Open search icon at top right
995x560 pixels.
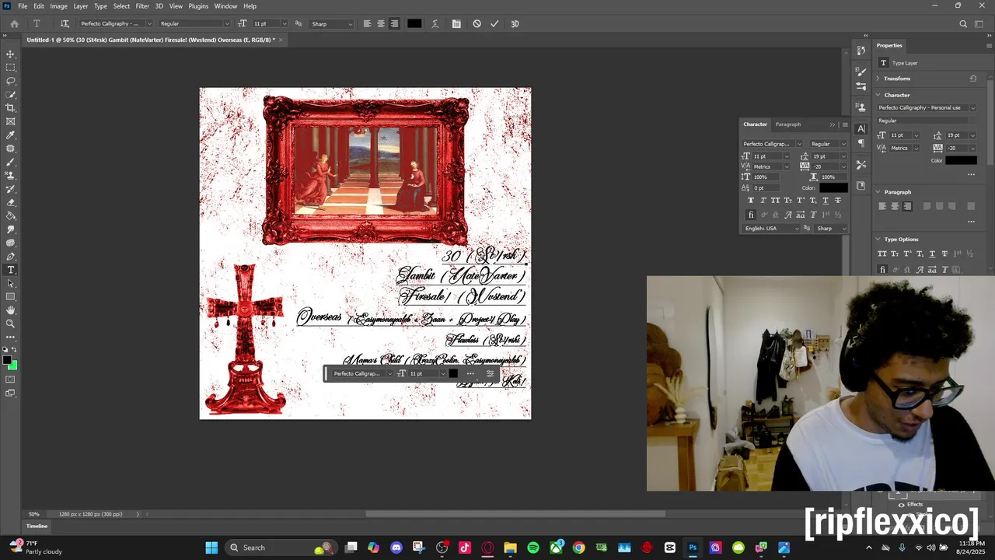pos(963,23)
